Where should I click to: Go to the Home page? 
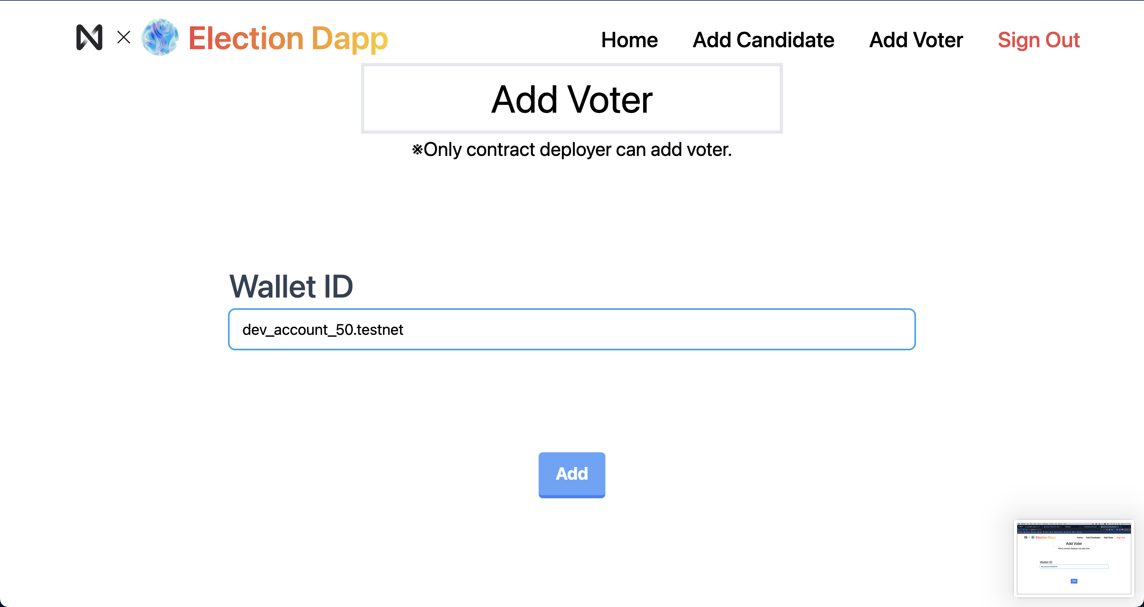(629, 40)
